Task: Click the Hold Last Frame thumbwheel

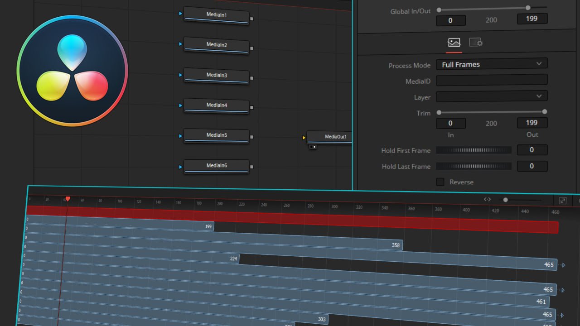Action: click(474, 166)
